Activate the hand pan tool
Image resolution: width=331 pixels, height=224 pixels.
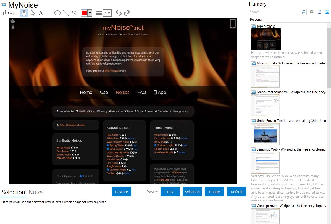pyautogui.click(x=24, y=13)
